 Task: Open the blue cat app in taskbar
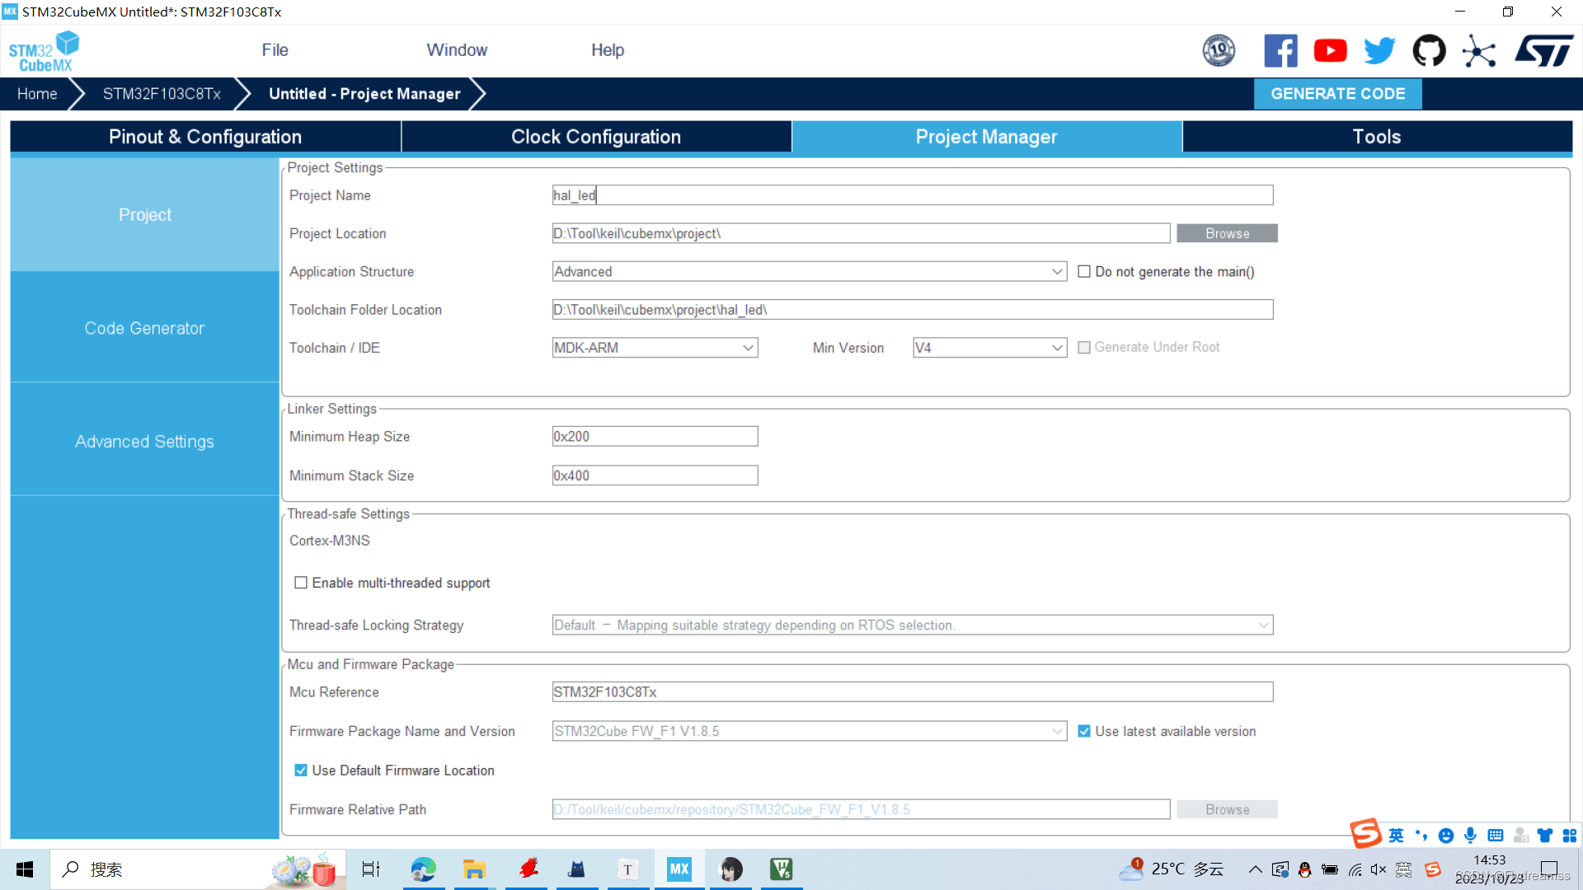577,869
